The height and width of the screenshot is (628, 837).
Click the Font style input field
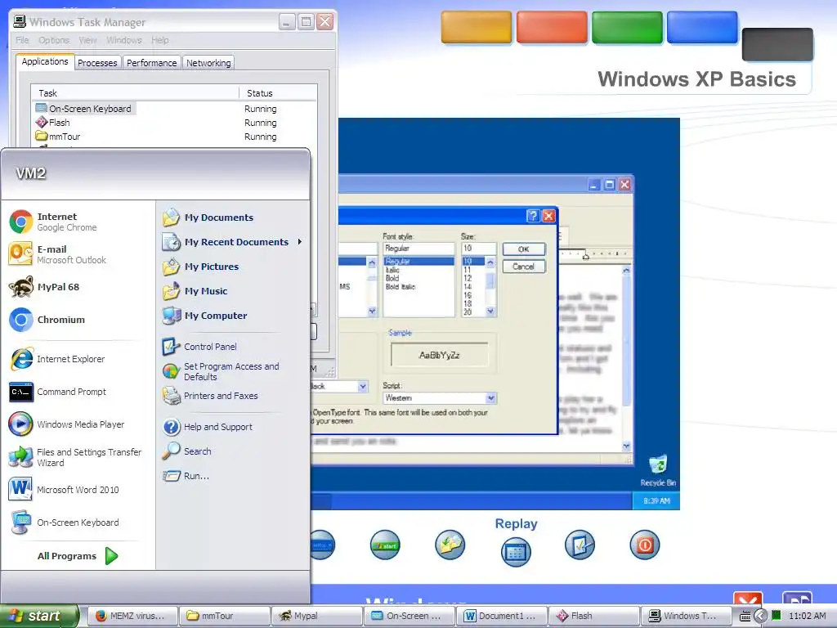418,249
